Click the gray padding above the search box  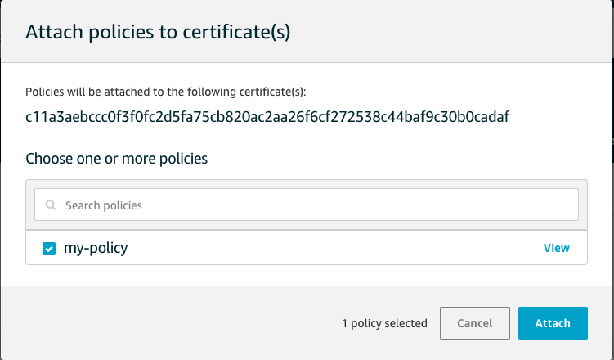tap(307, 184)
